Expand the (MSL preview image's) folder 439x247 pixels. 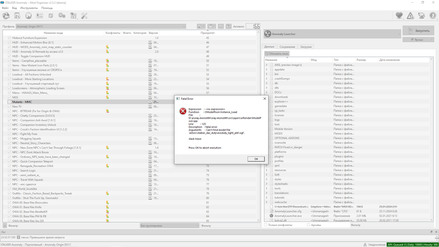click(x=266, y=65)
